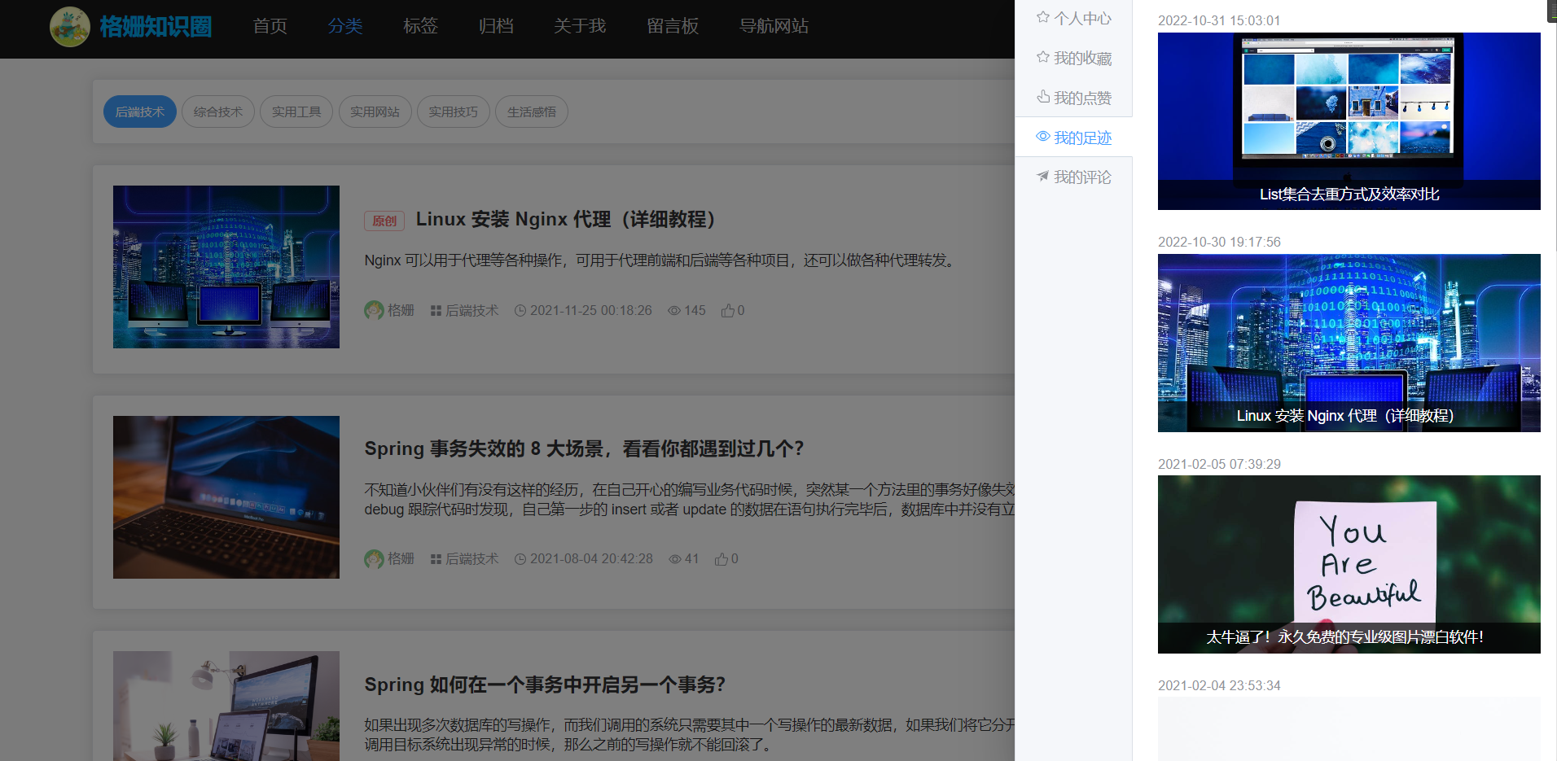
Task: Click the desk thumbnail of Spring 另一个事务 article
Action: tap(226, 706)
